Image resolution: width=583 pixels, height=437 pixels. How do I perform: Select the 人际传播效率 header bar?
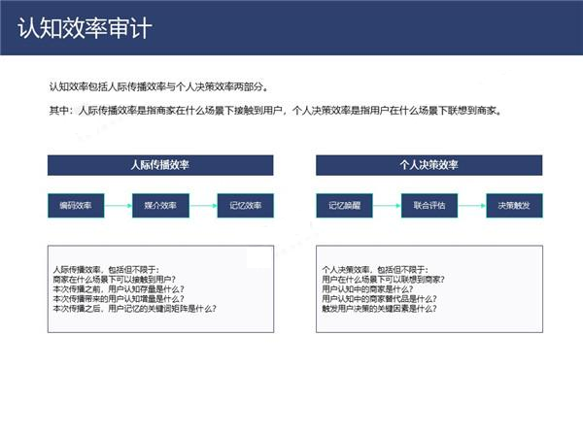point(160,165)
